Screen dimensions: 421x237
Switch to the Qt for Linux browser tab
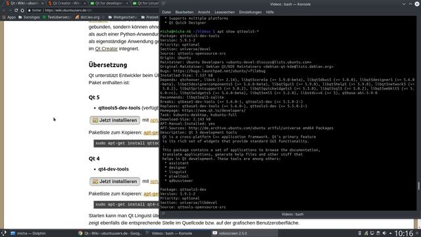pos(146,3)
